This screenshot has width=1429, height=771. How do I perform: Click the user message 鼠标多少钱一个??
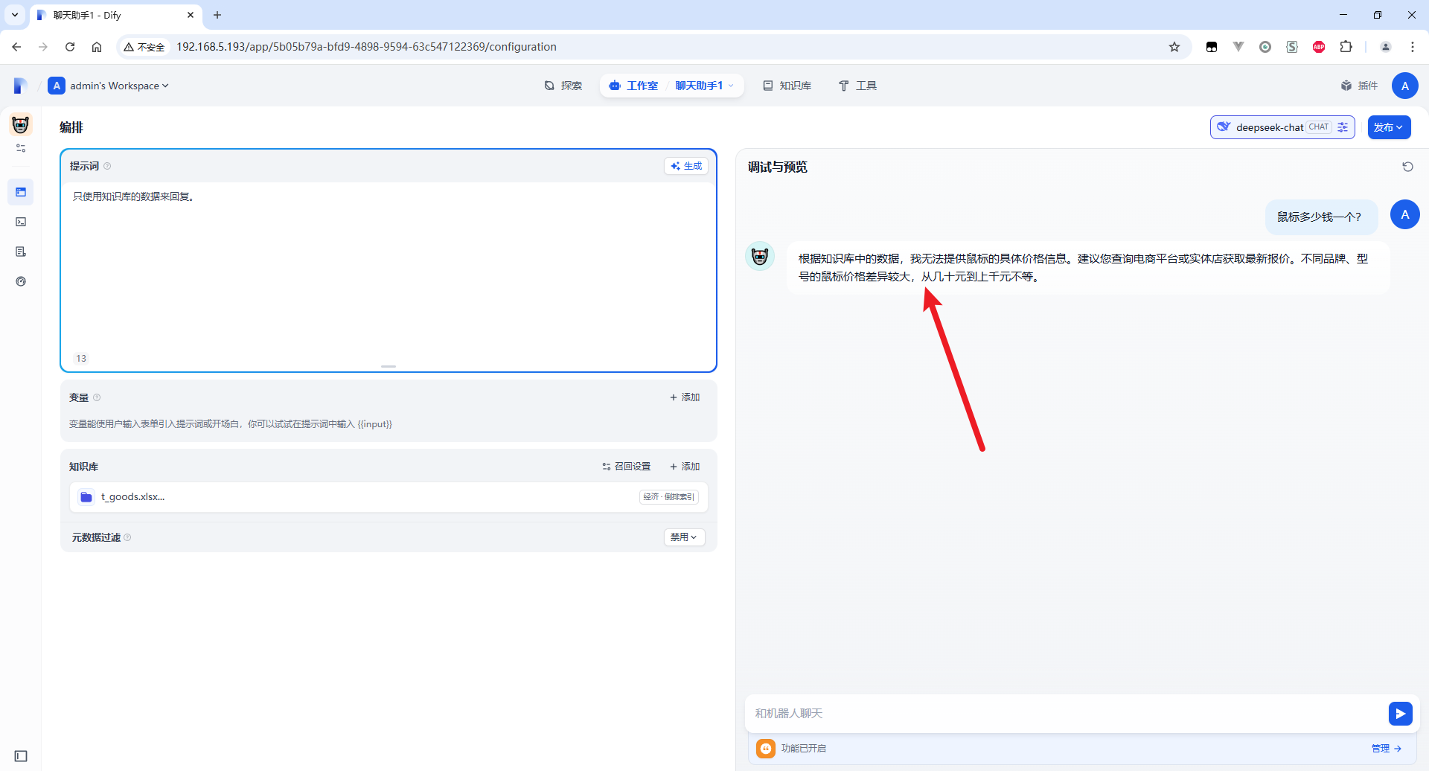click(x=1321, y=217)
